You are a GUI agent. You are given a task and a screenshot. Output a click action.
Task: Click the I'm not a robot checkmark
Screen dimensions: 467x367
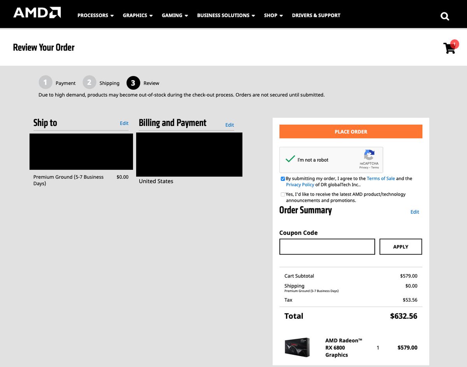[290, 159]
